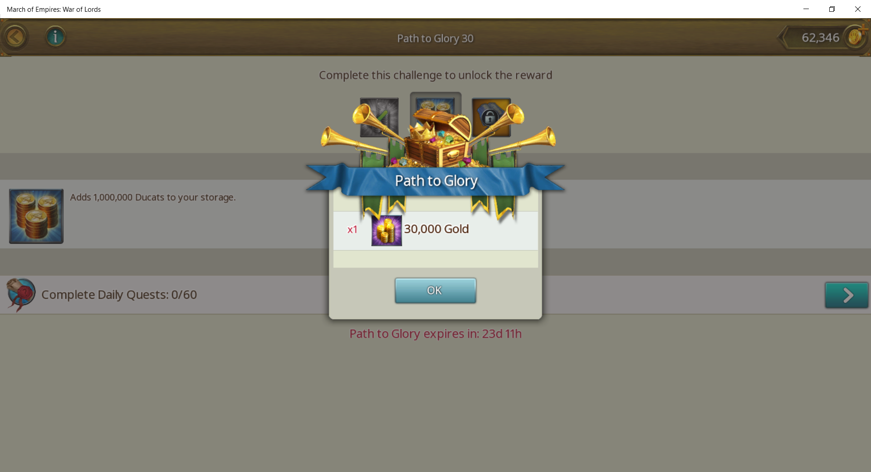This screenshot has height=472, width=871.
Task: Restore down the game window
Action: pos(832,9)
